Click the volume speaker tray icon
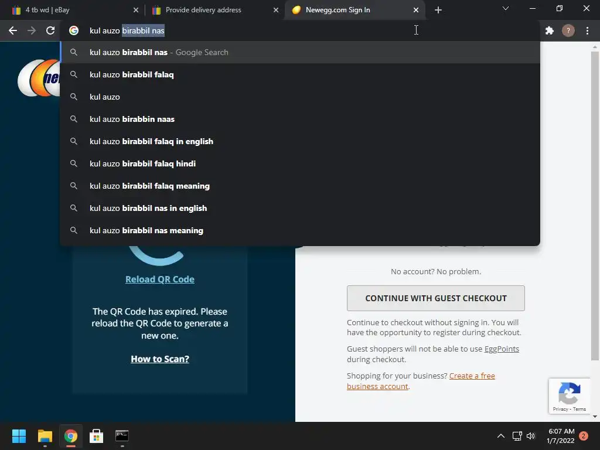The height and width of the screenshot is (450, 600). click(531, 436)
